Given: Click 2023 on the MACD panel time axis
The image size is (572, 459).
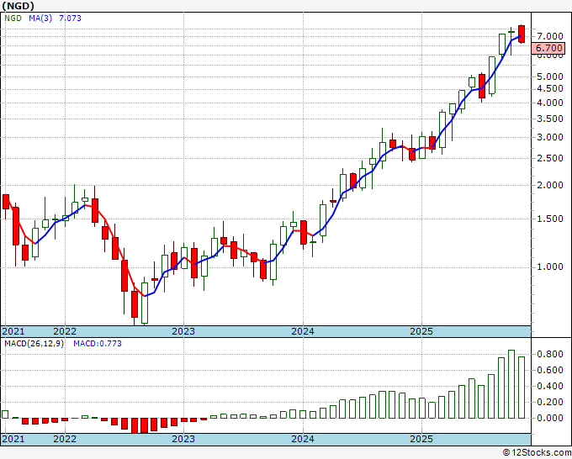Looking at the screenshot, I should pyautogui.click(x=183, y=439).
